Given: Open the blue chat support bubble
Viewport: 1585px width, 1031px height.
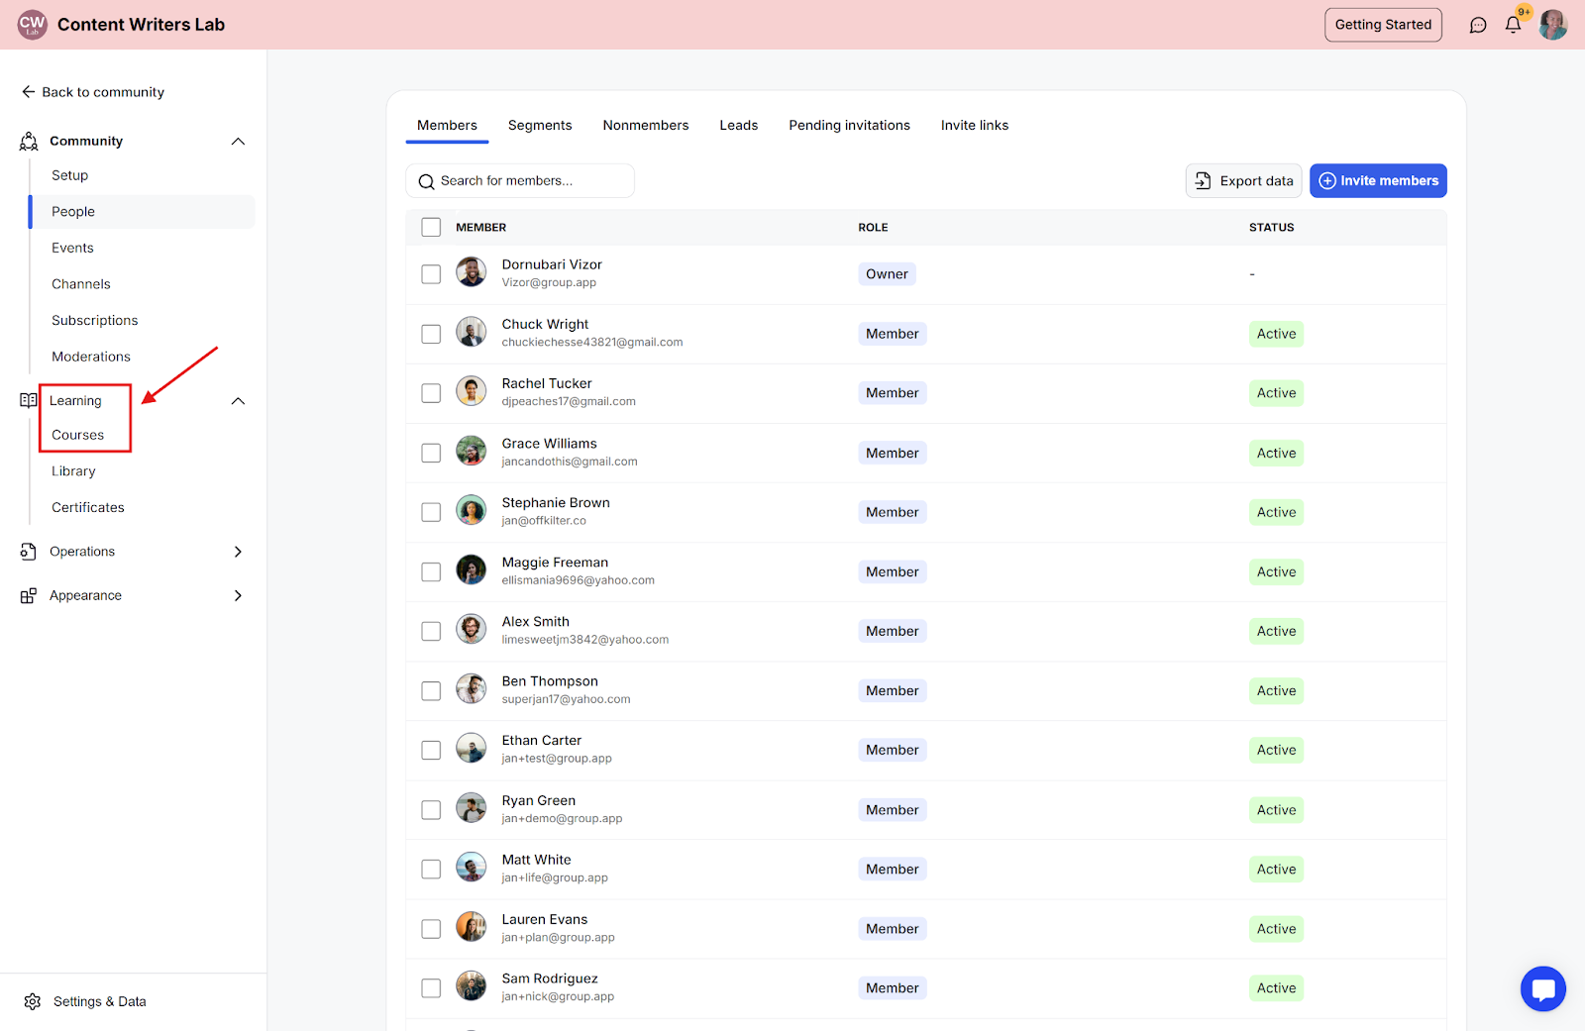Looking at the screenshot, I should (1543, 988).
